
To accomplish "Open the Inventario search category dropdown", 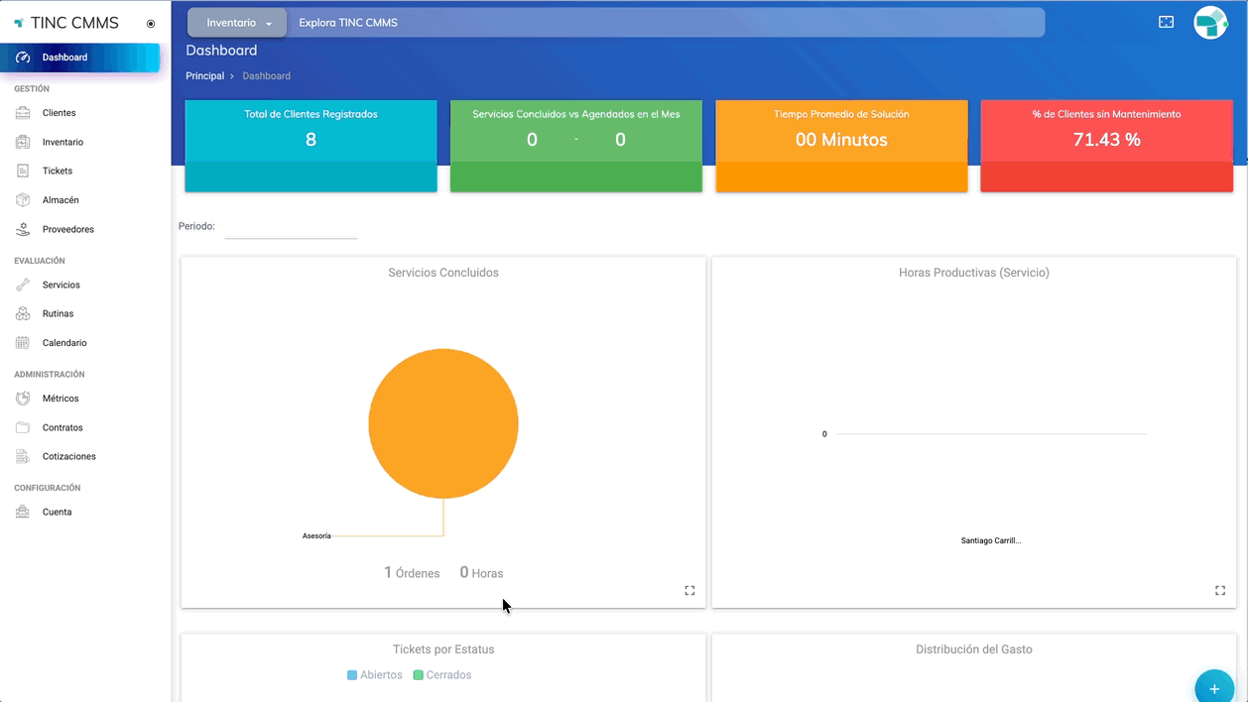I will (238, 23).
